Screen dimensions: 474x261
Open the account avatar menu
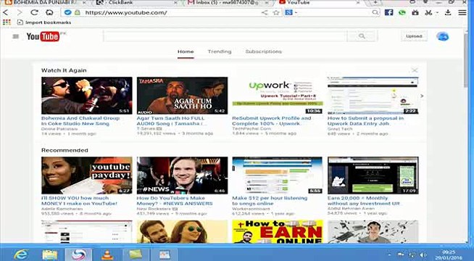click(x=443, y=36)
